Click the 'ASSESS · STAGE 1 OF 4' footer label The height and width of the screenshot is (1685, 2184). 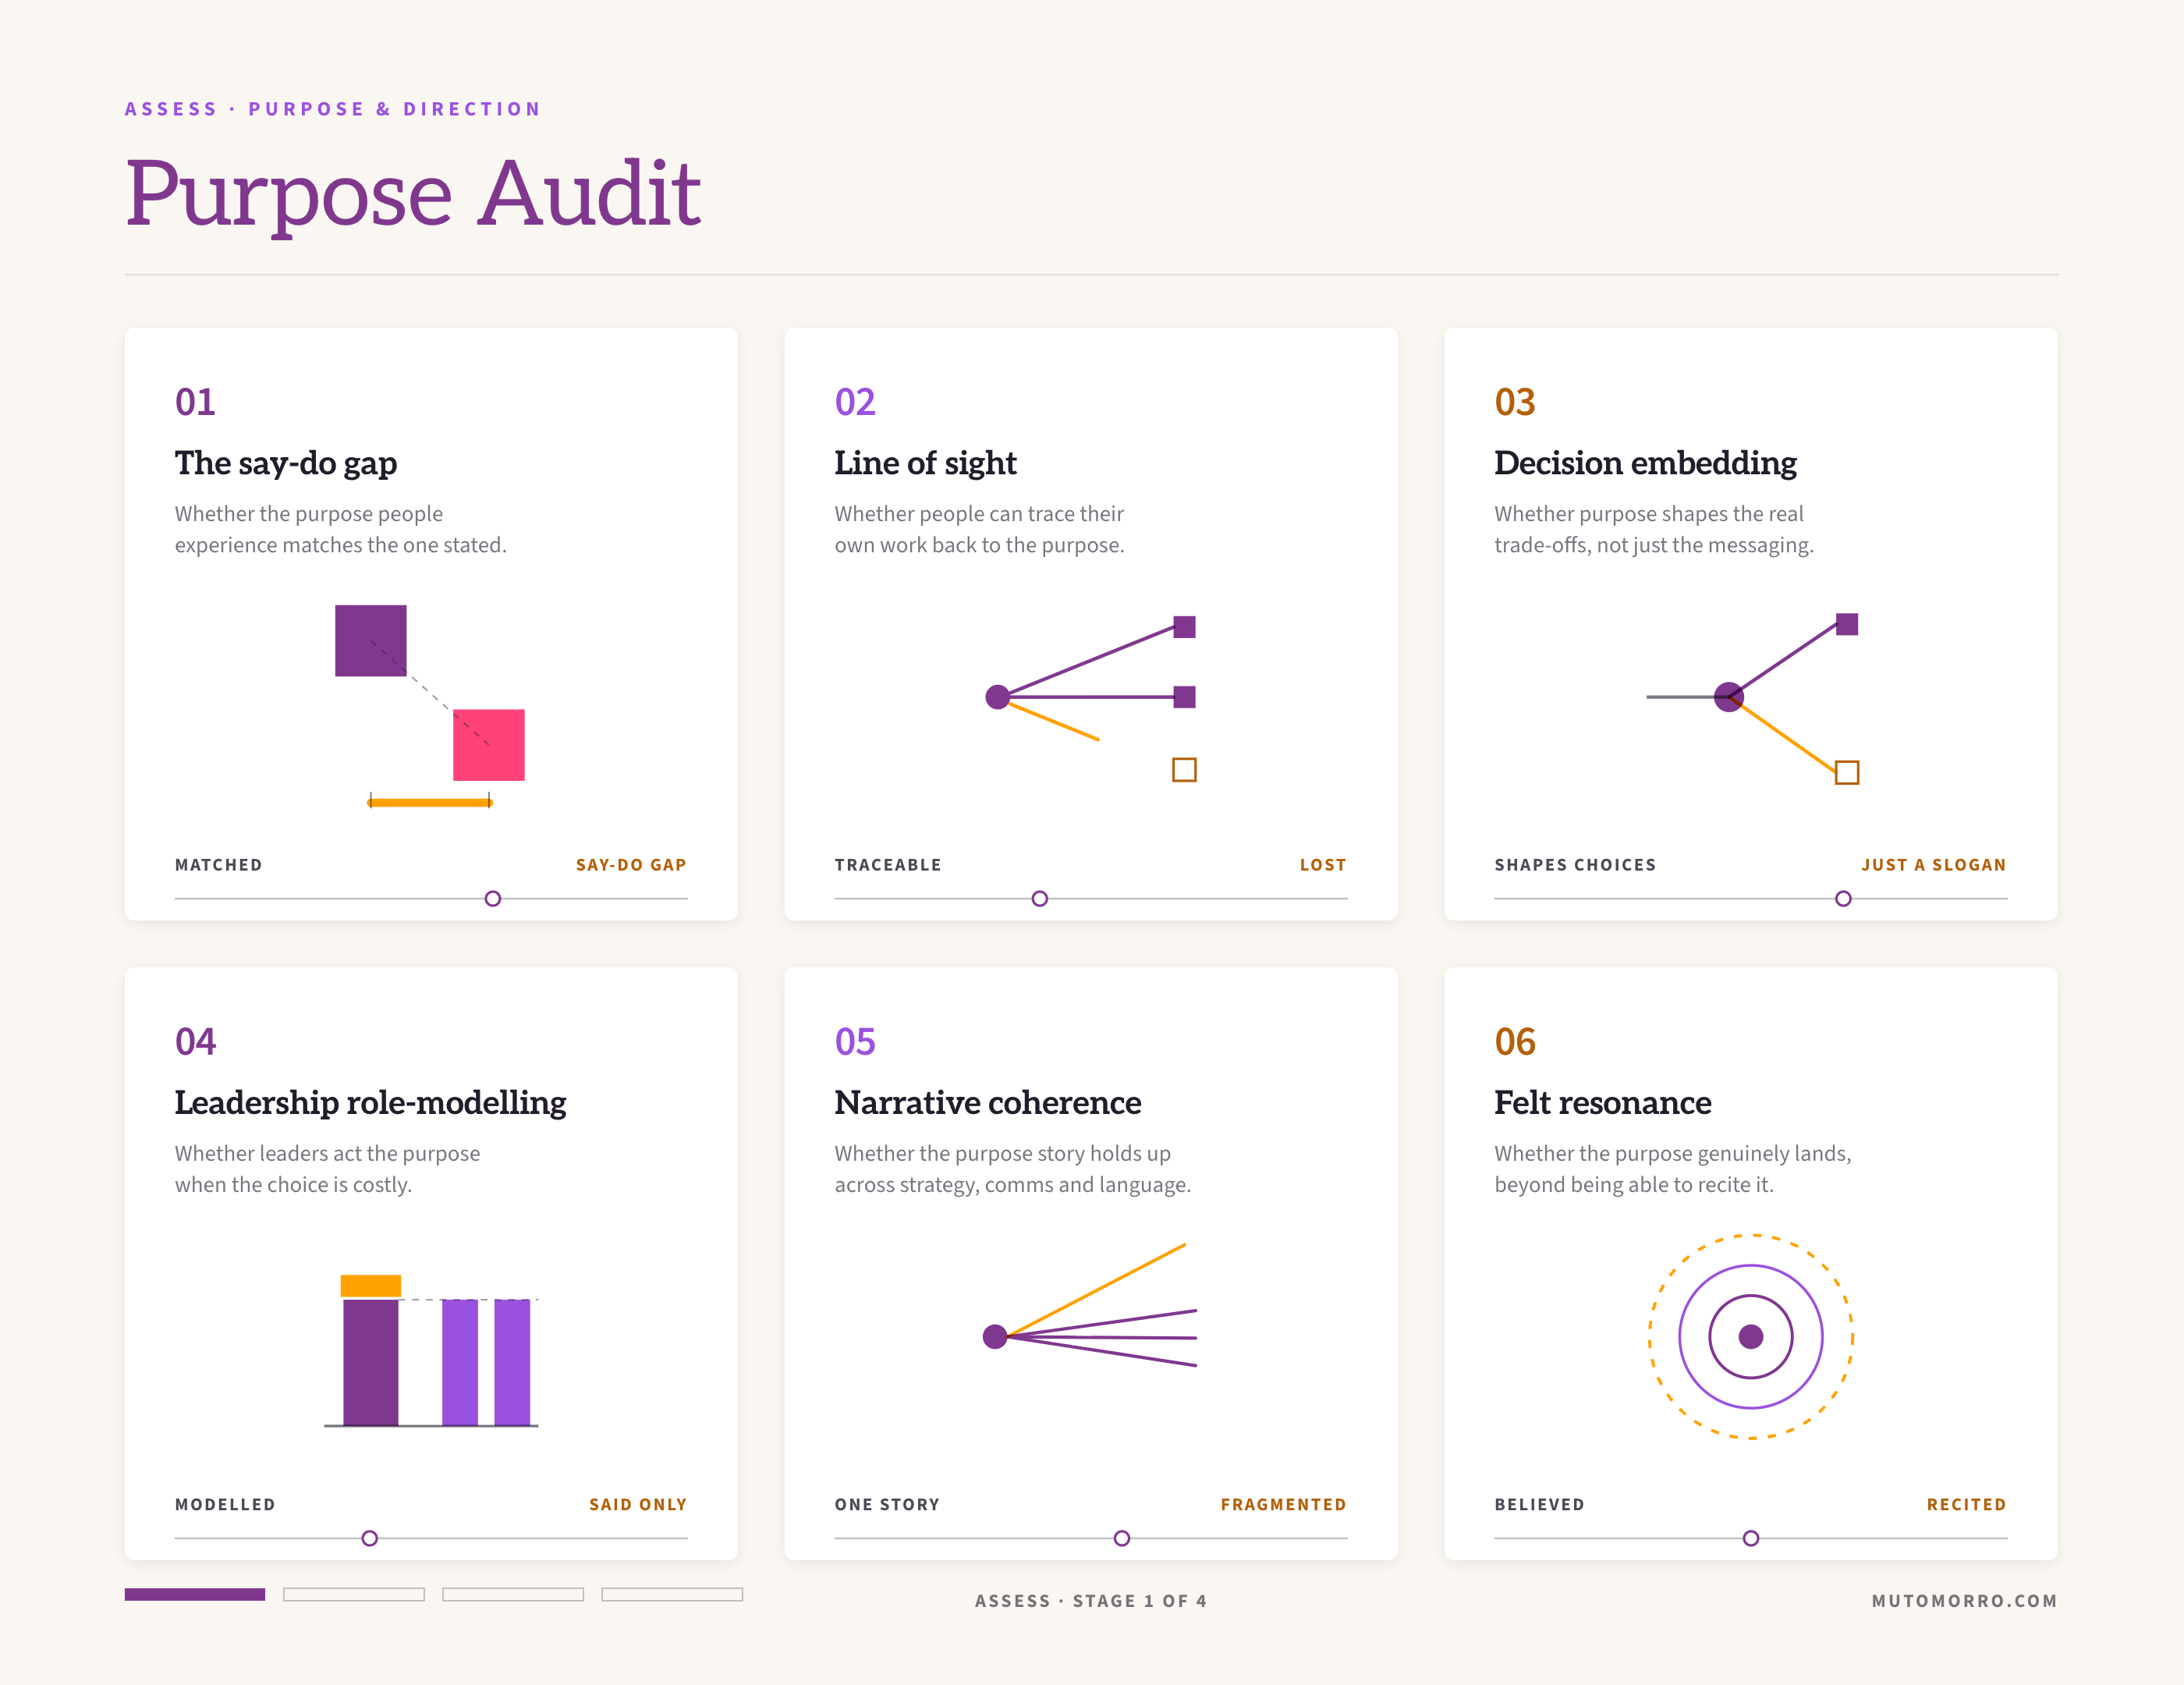coord(1091,1601)
